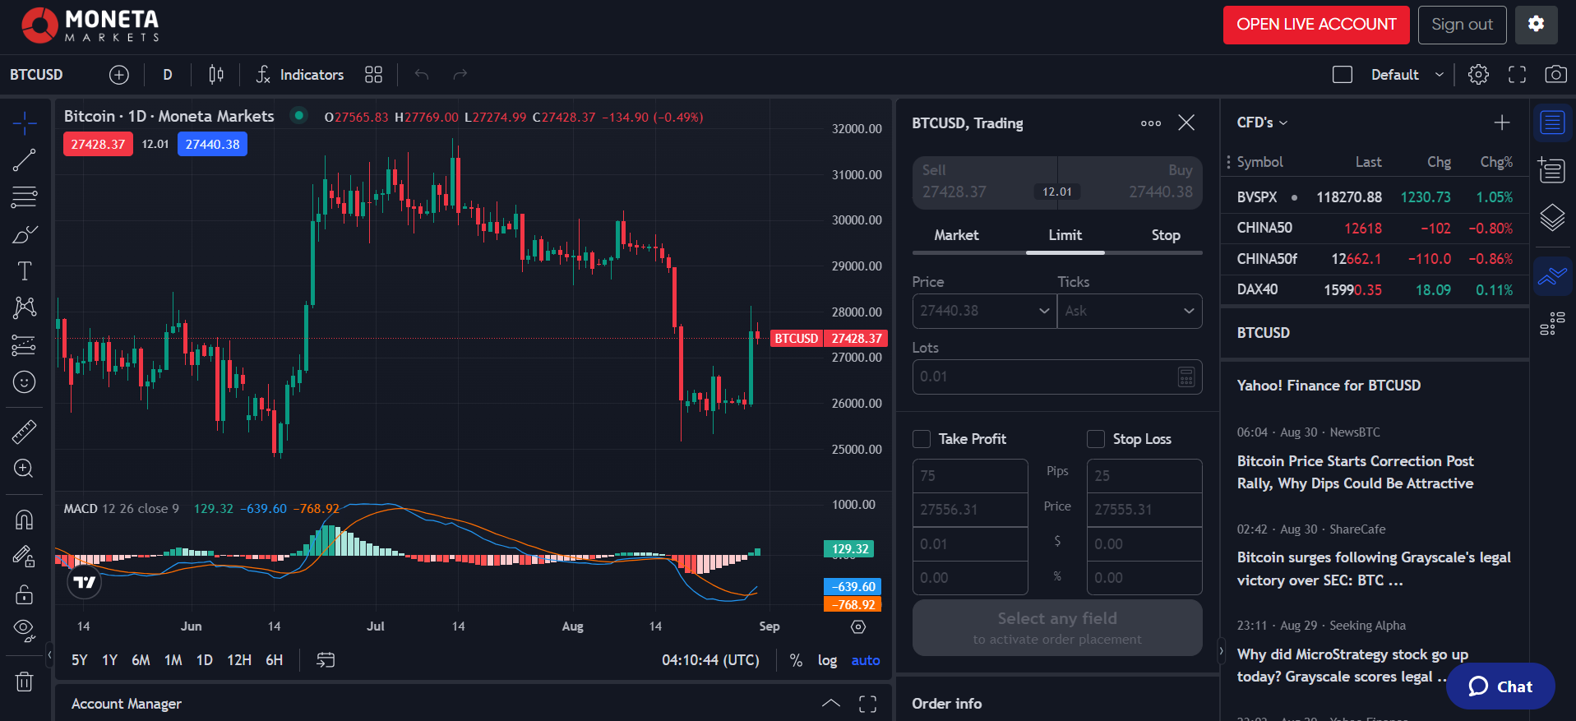Open account settings gear button
1576x721 pixels.
click(x=1536, y=25)
